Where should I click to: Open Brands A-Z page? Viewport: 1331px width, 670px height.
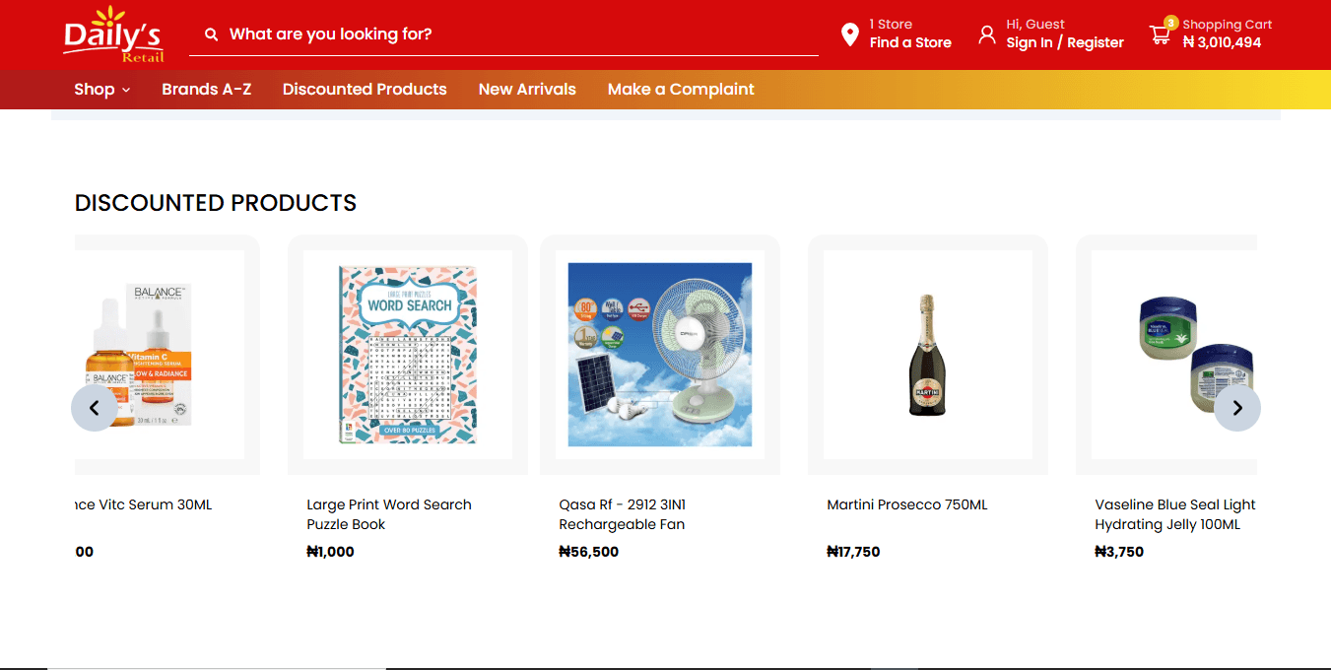tap(207, 90)
